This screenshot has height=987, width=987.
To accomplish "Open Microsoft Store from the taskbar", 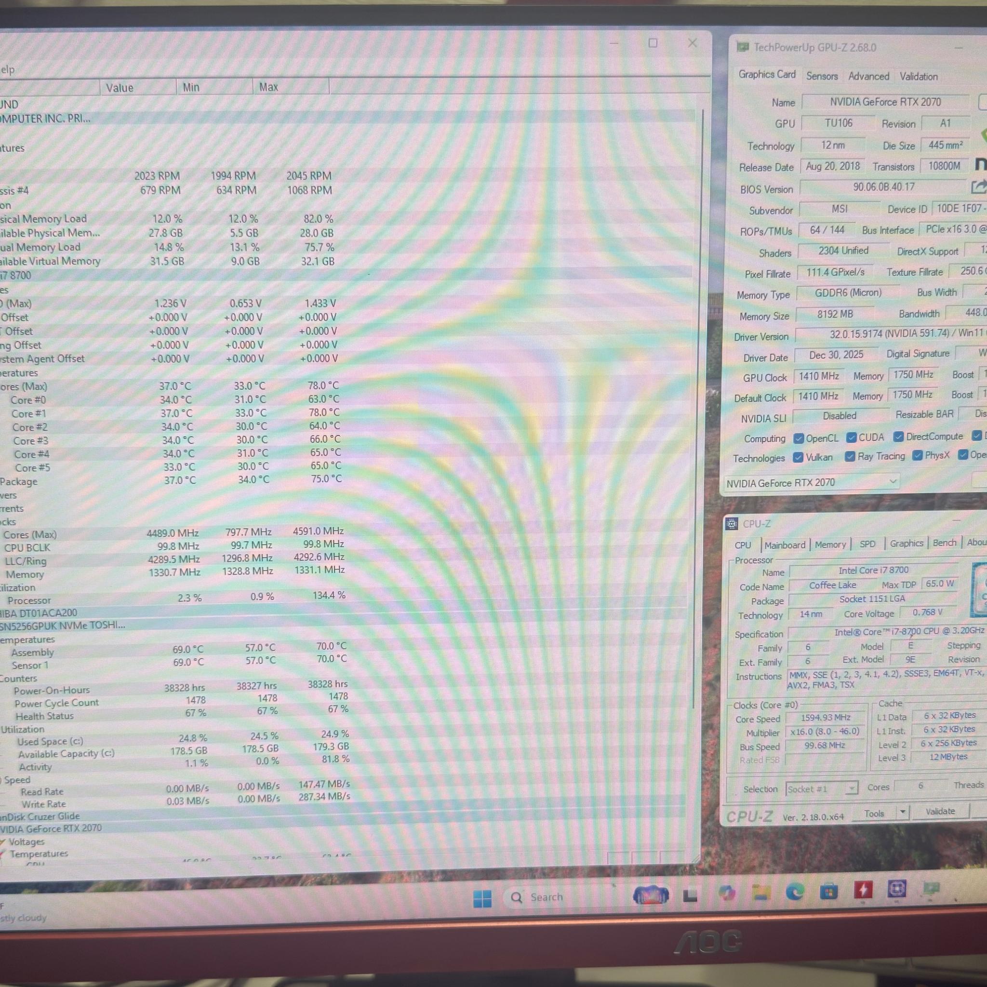I will [x=828, y=892].
